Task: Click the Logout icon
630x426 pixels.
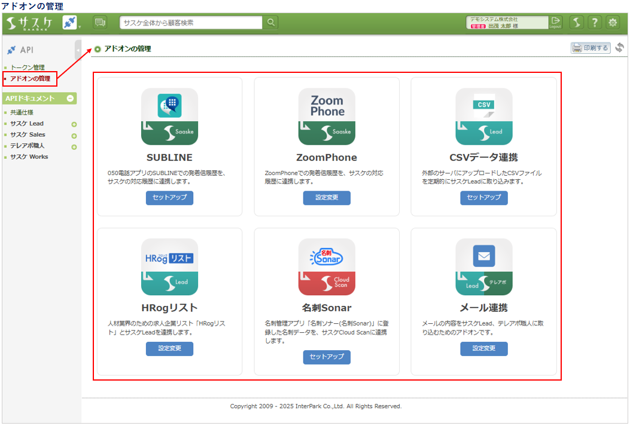Action: tap(556, 23)
